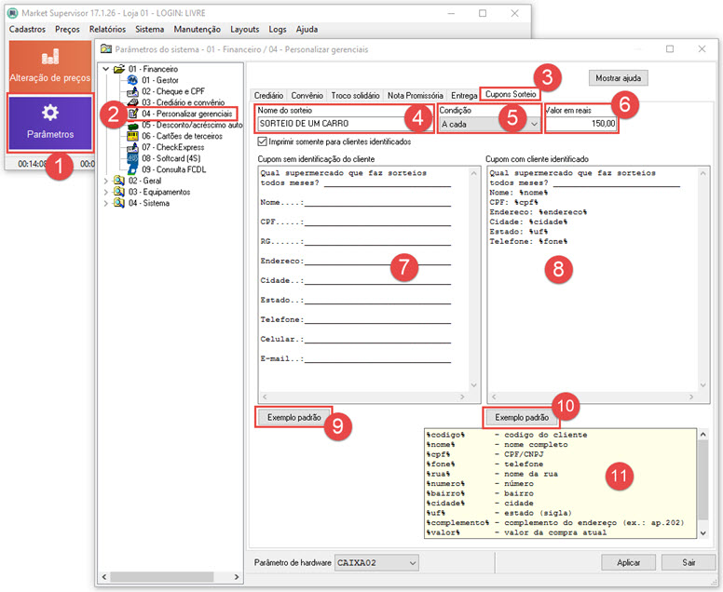Viewport: 723px width, 592px height.
Task: Select the 03 - Crediário e convênio icon
Action: coord(133,102)
